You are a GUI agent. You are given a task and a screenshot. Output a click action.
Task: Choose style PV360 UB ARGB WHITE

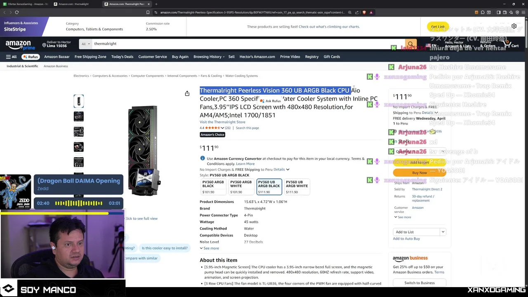pos(297,187)
